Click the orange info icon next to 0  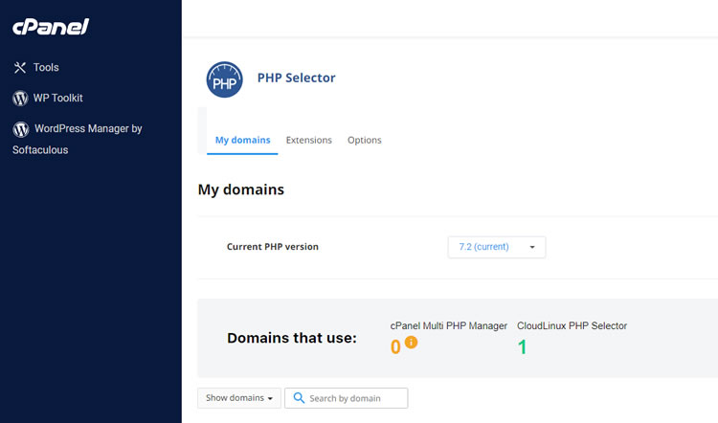point(412,342)
